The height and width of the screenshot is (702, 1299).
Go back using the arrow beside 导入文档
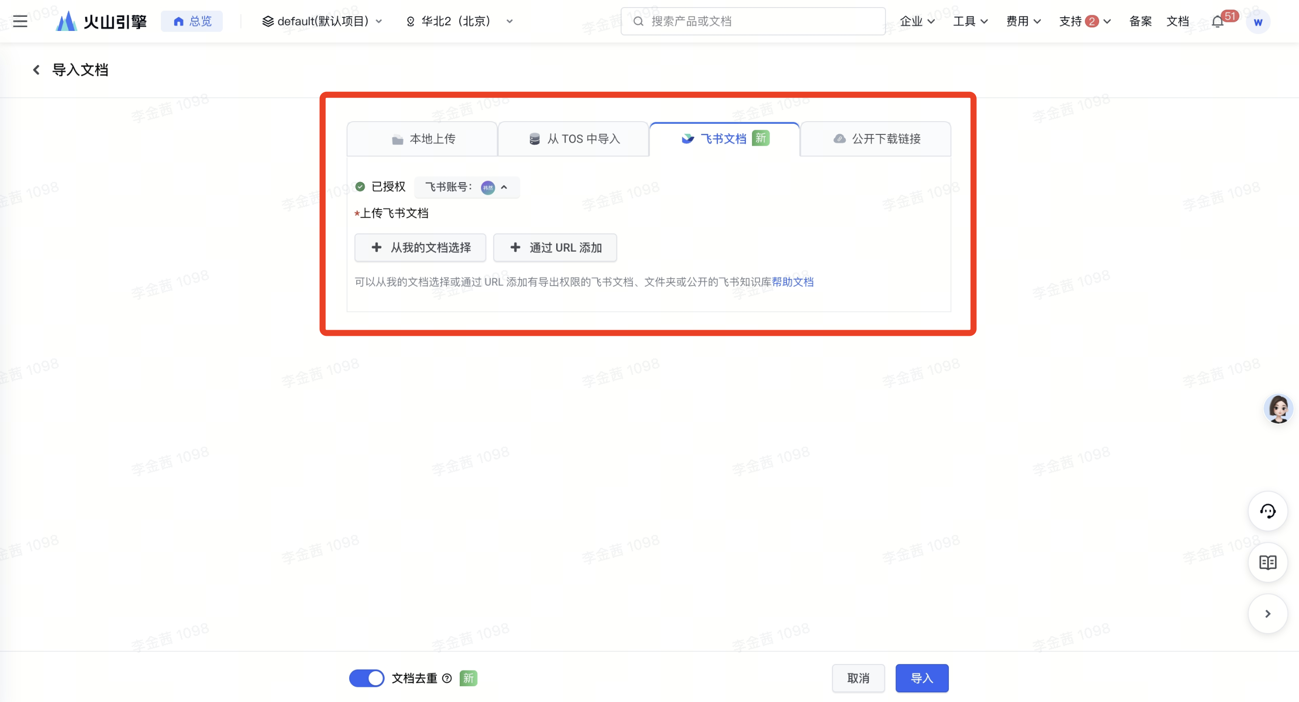pos(36,70)
